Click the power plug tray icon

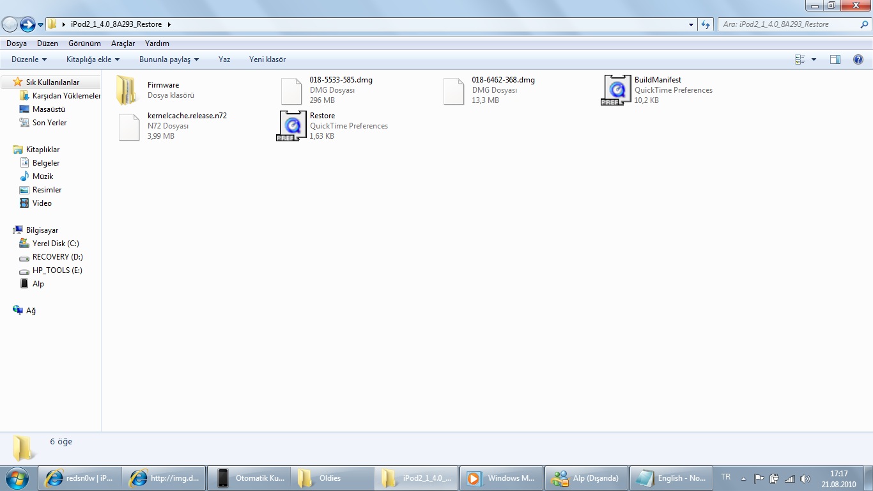[774, 478]
